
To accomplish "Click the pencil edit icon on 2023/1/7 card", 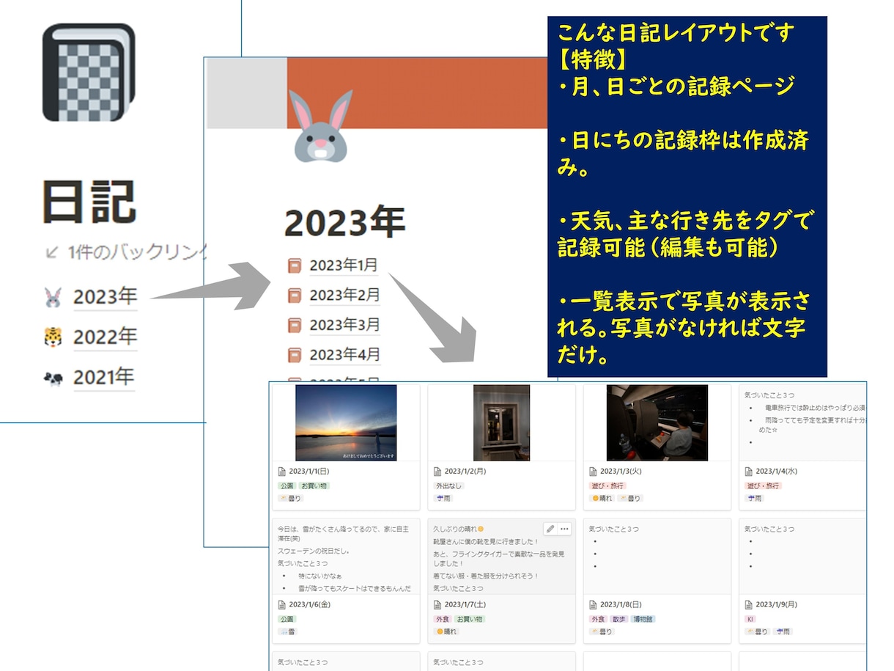I will 550,529.
